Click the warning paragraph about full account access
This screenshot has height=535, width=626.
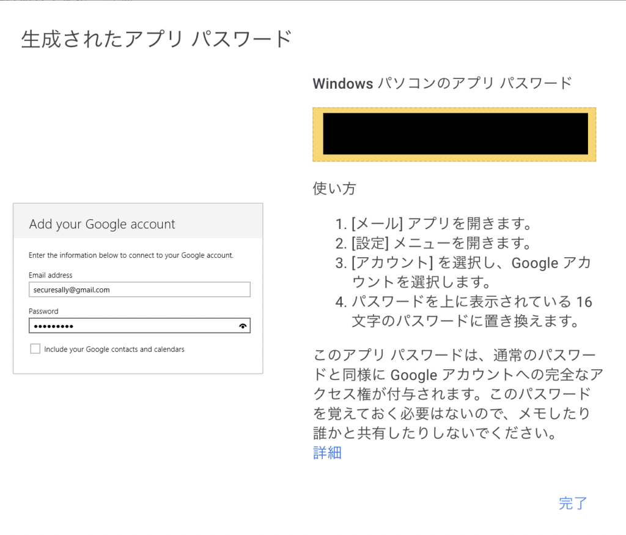[458, 394]
